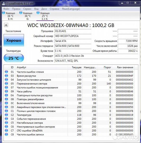Select the Полных циклов парковок головок row
Screen dimensions: 141x143
coord(69,111)
